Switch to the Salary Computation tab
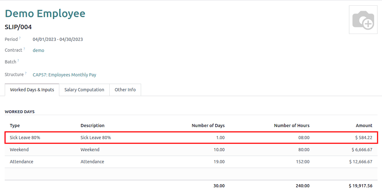Screen dimensions: 382x194 click(x=84, y=90)
